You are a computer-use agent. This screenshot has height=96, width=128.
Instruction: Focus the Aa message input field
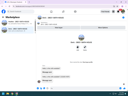click(x=84, y=88)
